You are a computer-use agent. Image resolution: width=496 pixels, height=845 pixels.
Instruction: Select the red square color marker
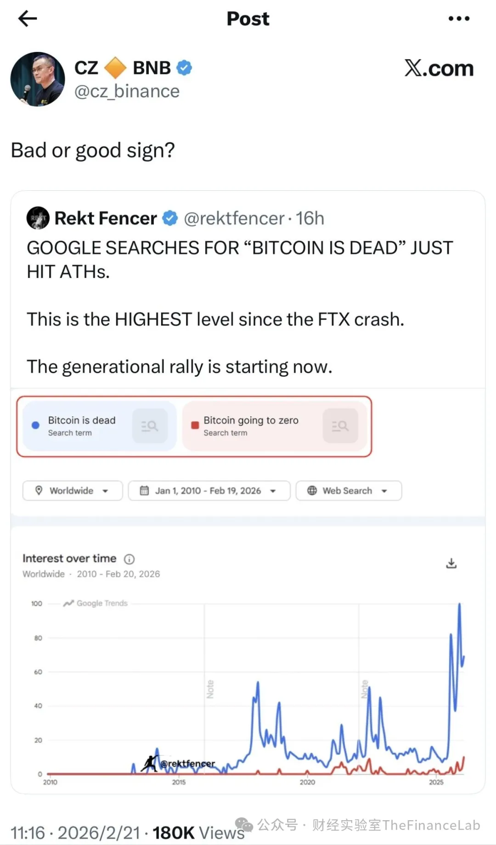[x=195, y=425]
